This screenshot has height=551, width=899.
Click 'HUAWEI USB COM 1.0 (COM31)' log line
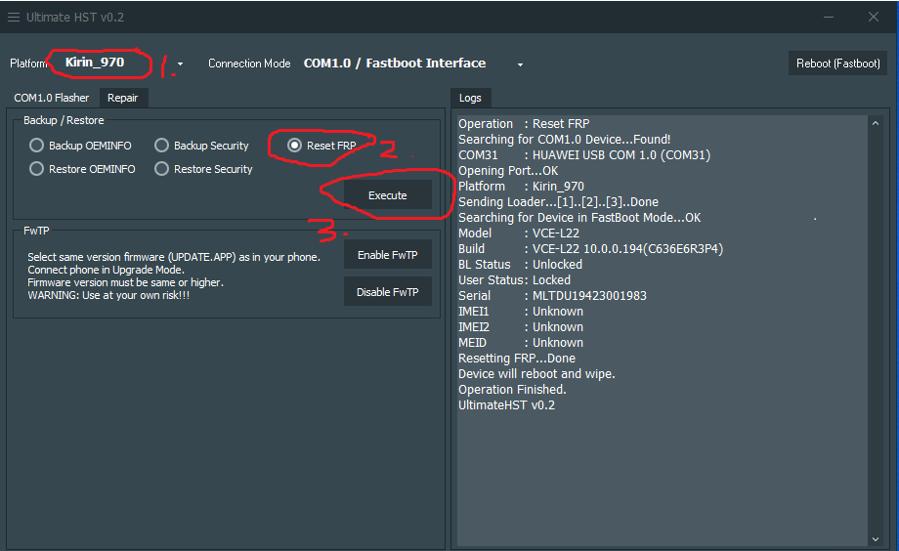(x=621, y=155)
